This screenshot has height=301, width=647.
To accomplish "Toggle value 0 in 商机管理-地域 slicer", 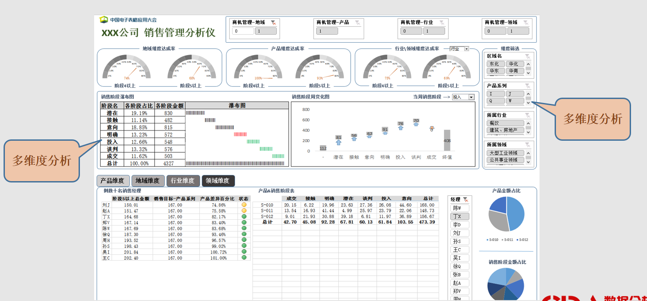I will tap(243, 31).
